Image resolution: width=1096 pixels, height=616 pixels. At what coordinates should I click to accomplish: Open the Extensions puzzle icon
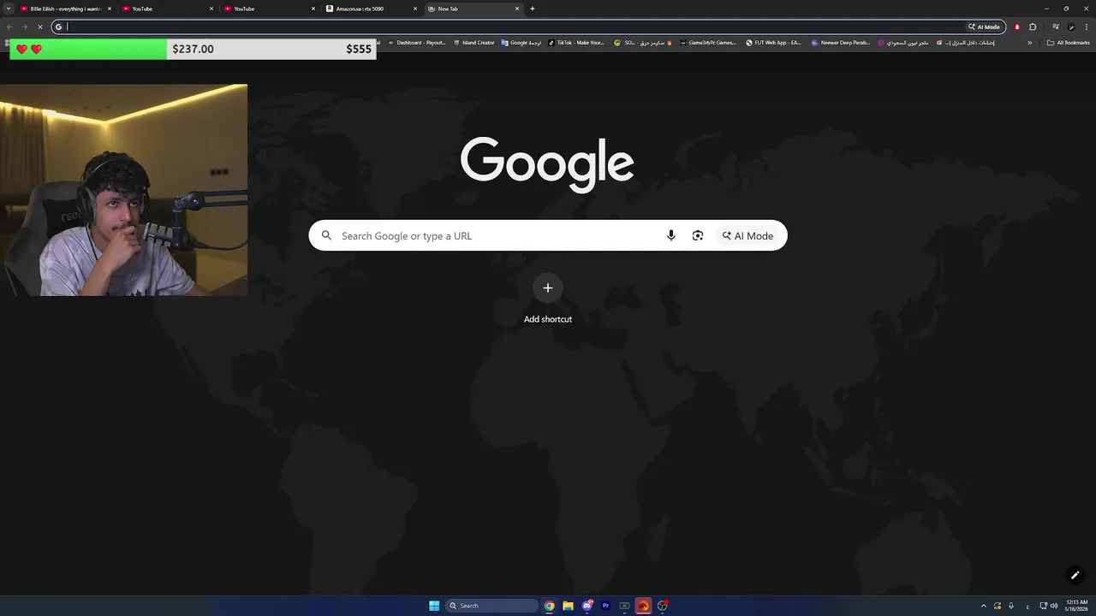point(1033,27)
